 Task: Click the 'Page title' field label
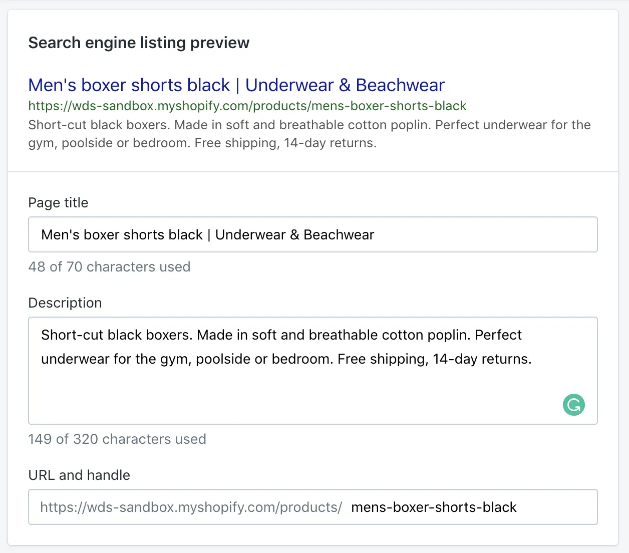58,203
